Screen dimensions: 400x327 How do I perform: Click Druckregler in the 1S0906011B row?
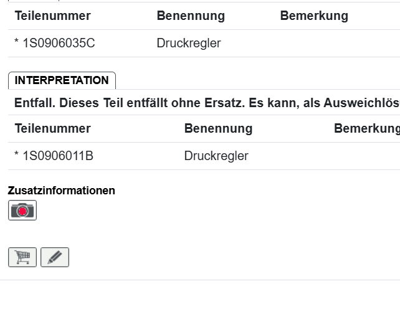pyautogui.click(x=216, y=156)
